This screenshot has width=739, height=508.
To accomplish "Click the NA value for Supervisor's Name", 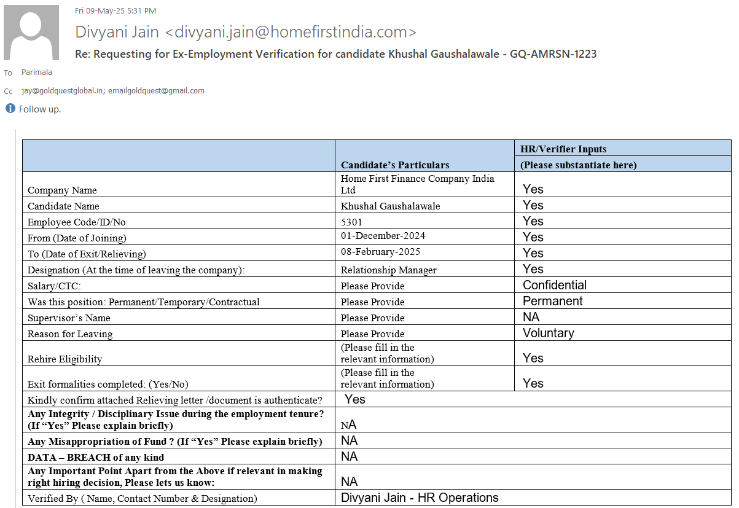I will click(531, 317).
